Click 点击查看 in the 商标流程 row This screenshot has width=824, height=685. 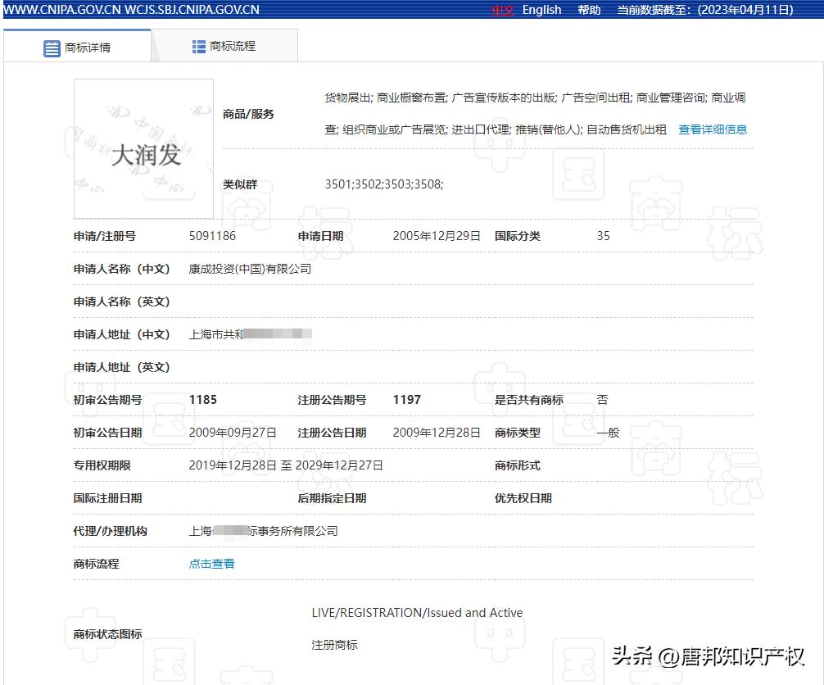[x=211, y=564]
